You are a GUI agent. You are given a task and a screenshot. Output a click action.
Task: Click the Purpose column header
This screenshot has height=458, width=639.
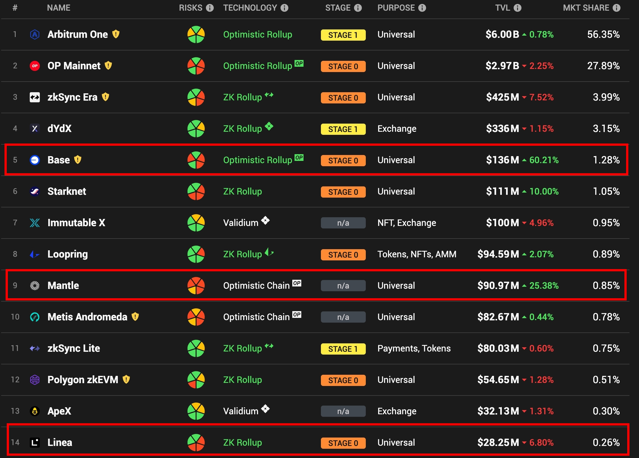pyautogui.click(x=396, y=8)
